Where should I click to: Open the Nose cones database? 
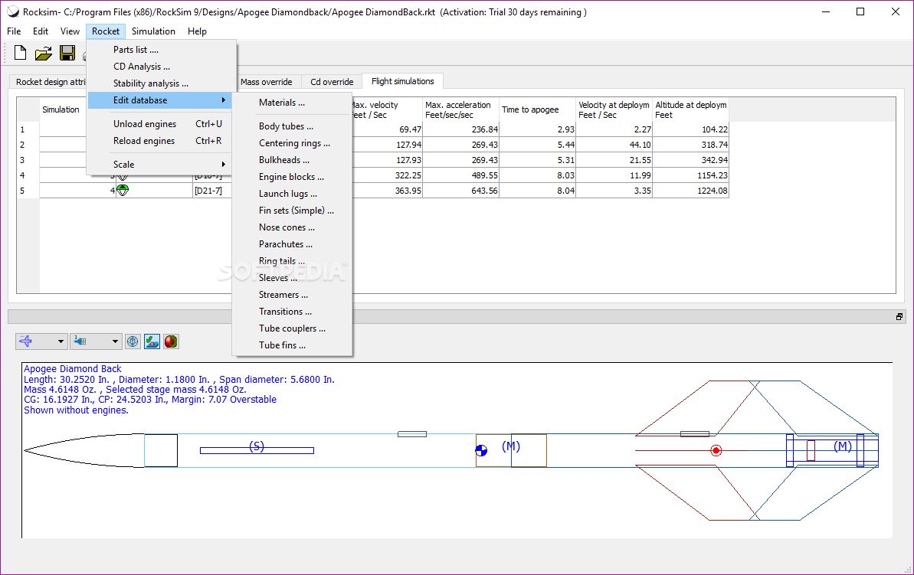292,228
